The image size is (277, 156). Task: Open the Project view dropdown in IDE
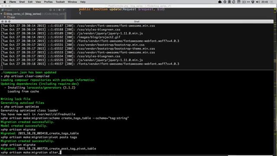tap(19, 10)
